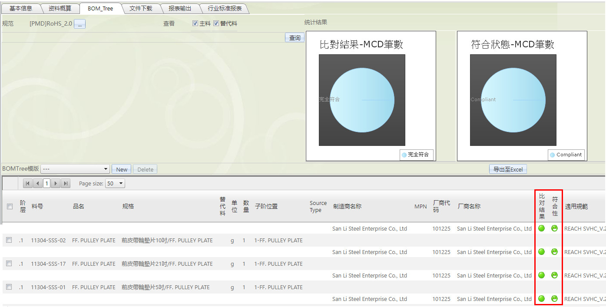606x307 pixels.
Task: Go to next page in grid pager
Action: pos(56,184)
